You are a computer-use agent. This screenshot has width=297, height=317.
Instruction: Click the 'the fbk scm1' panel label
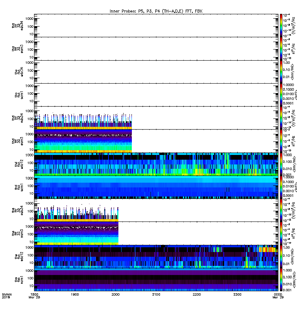pos(19,280)
